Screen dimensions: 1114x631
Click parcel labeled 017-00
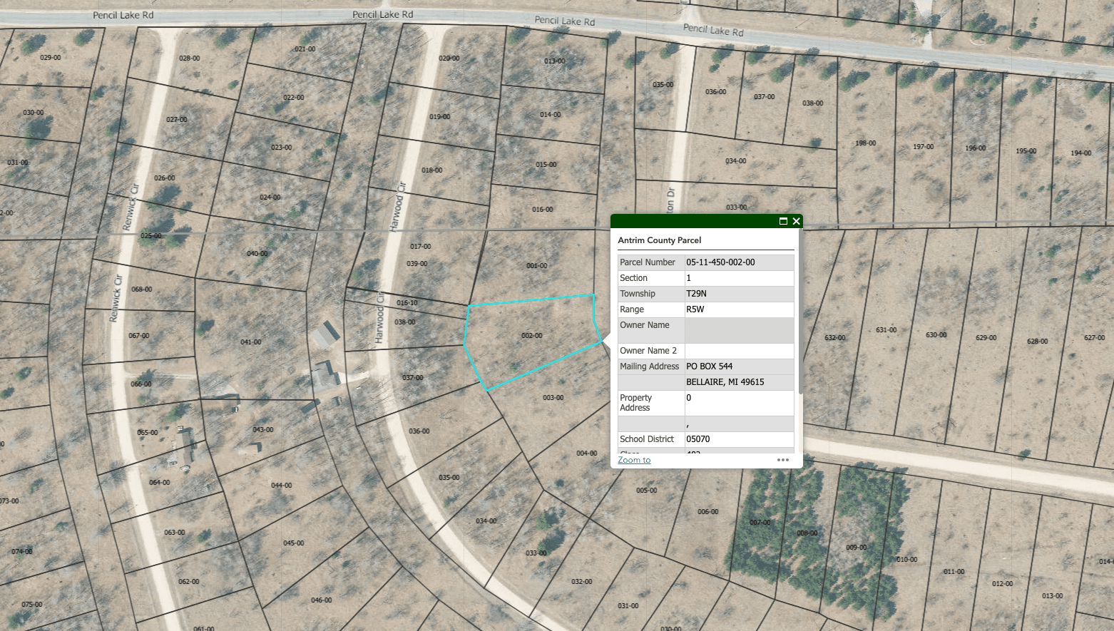tap(420, 247)
